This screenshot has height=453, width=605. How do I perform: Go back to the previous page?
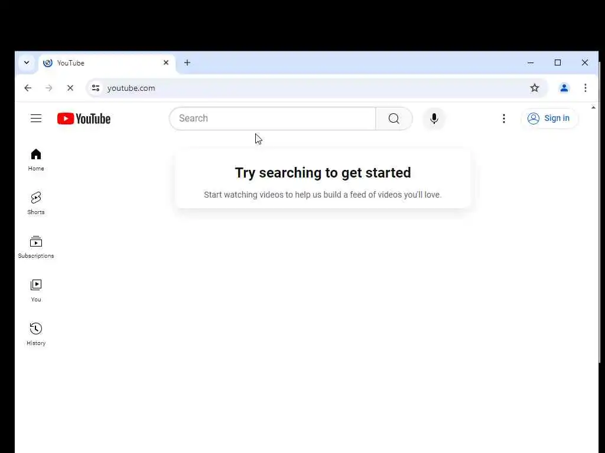click(28, 88)
